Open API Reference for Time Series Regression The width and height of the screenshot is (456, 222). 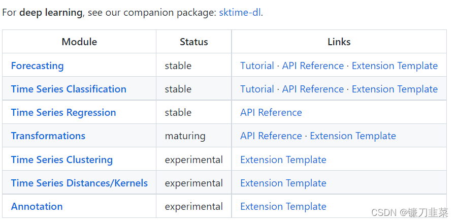(x=271, y=112)
